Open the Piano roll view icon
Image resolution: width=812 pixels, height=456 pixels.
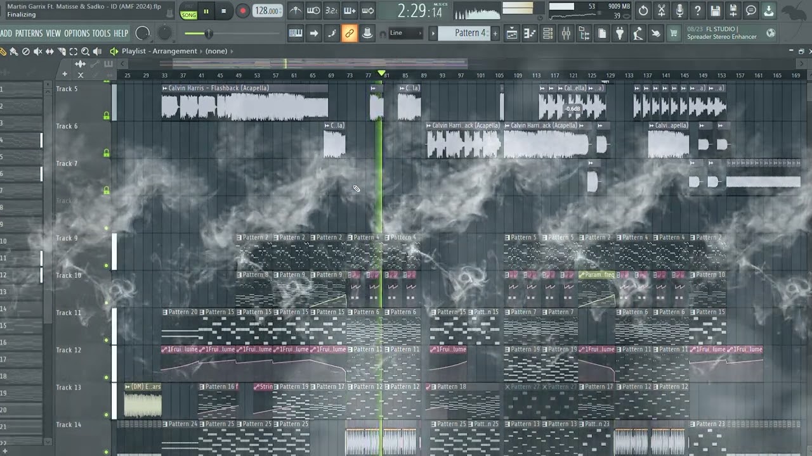pyautogui.click(x=529, y=33)
